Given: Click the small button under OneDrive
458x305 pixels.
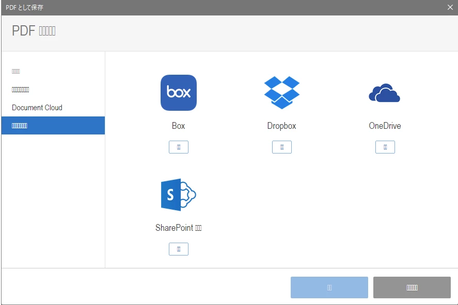Looking at the screenshot, I should [385, 147].
